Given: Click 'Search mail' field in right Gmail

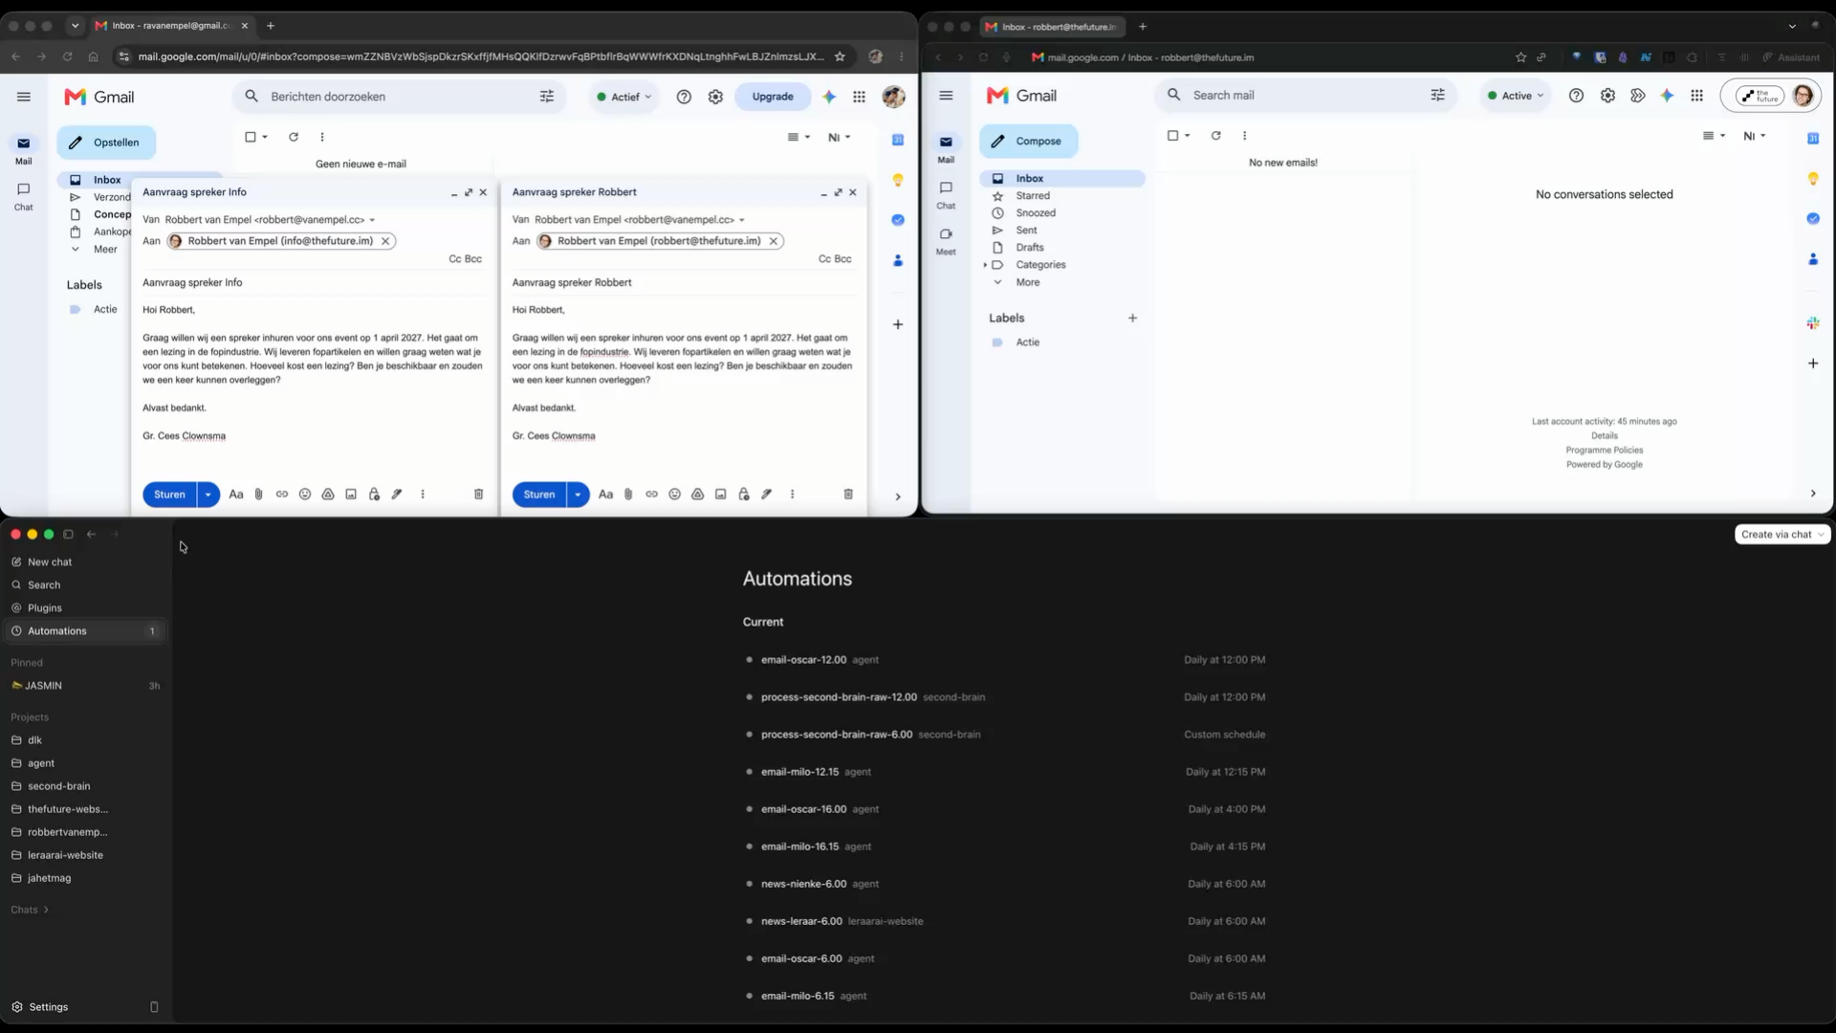Looking at the screenshot, I should pos(1305,95).
